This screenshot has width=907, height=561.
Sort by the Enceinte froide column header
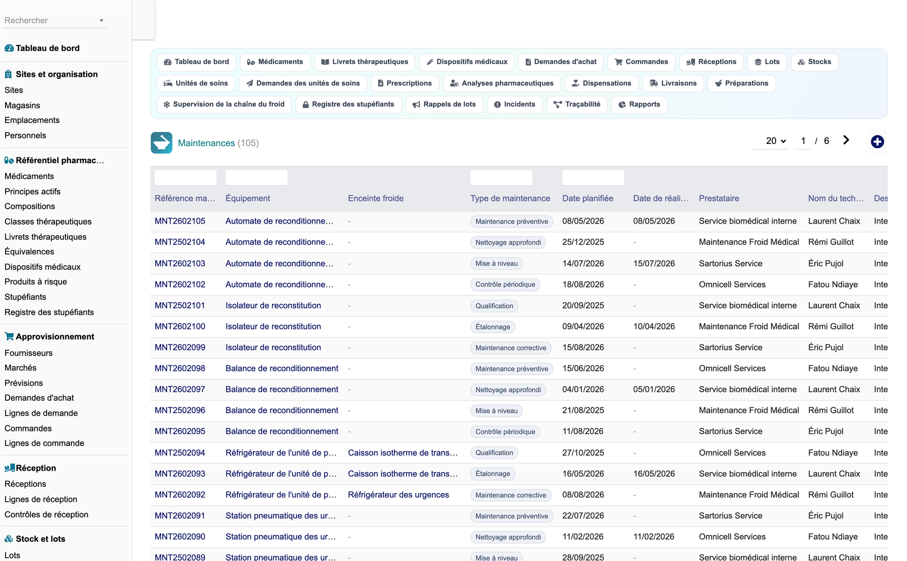click(376, 198)
